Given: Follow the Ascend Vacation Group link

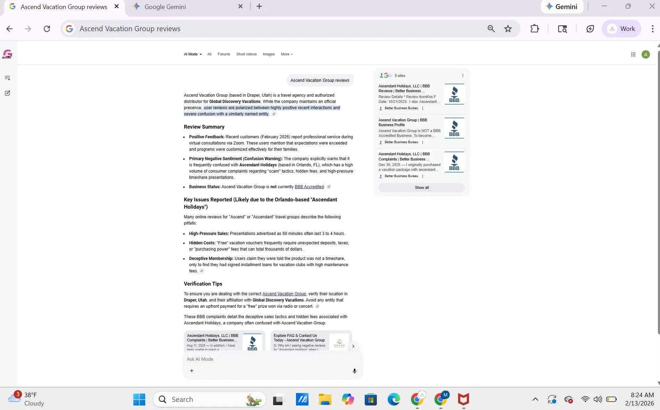Looking at the screenshot, I should pyautogui.click(x=284, y=294).
